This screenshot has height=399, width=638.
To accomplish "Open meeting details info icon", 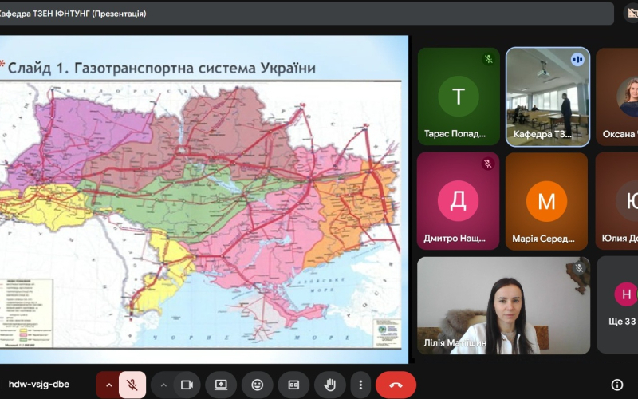I will [x=616, y=385].
